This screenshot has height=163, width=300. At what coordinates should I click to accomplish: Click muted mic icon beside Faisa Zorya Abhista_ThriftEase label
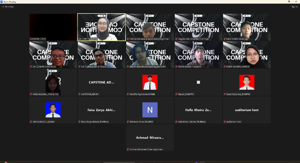79,122
